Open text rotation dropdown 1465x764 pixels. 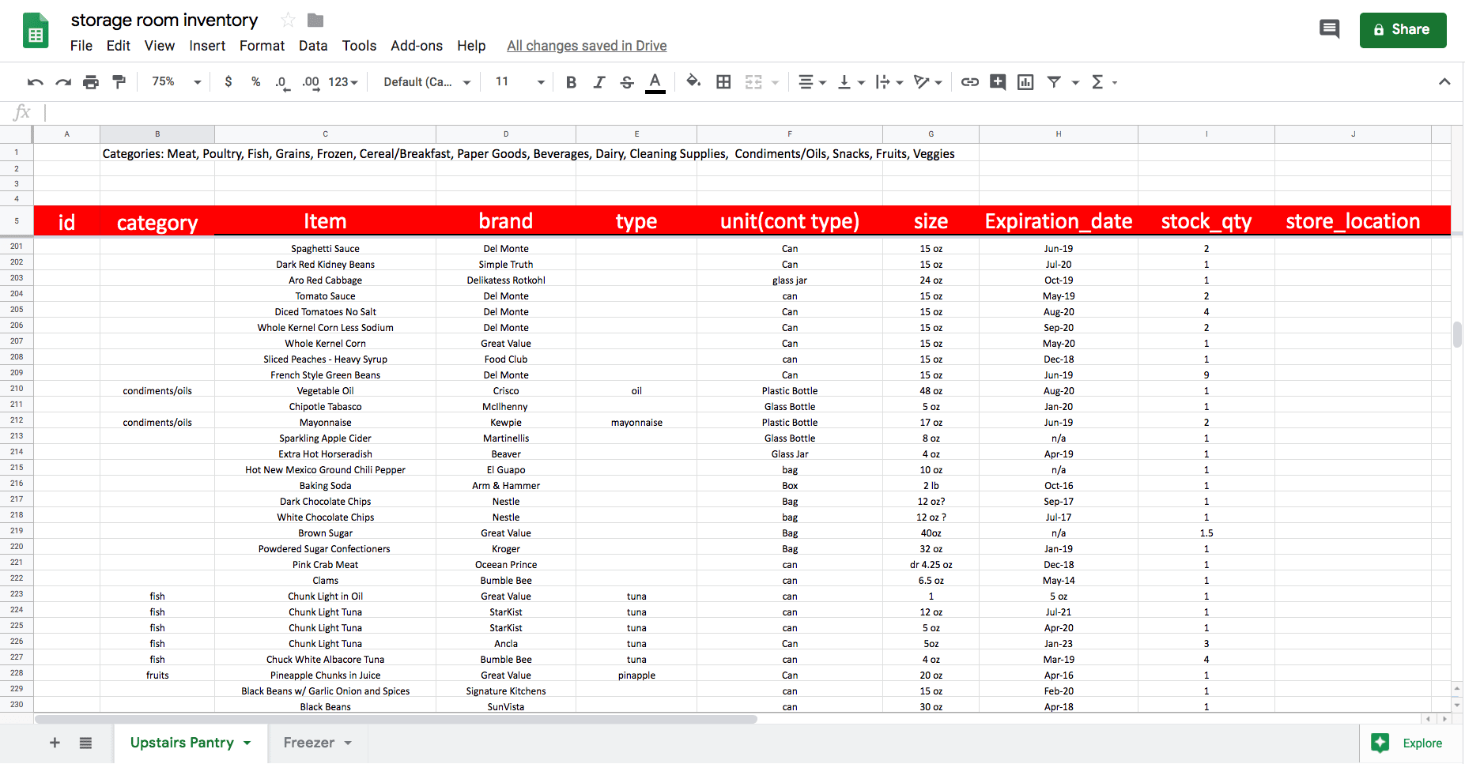click(x=927, y=82)
